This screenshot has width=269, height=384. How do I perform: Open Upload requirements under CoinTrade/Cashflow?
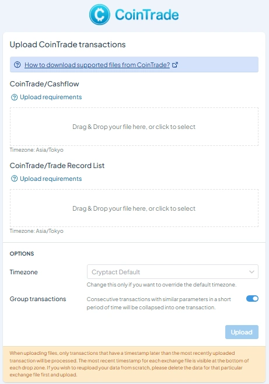51,97
